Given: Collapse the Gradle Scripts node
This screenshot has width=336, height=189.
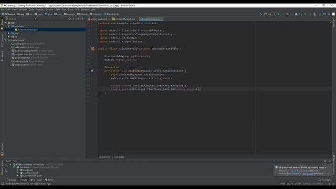Looking at the screenshot, I should coord(6,40).
